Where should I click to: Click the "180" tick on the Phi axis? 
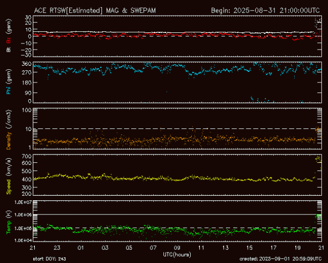coord(27,82)
